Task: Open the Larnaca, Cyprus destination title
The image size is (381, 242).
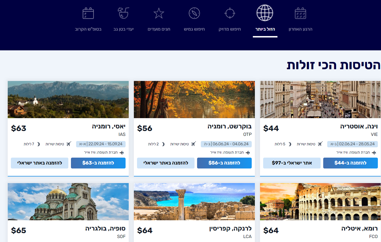Action: click(x=231, y=229)
